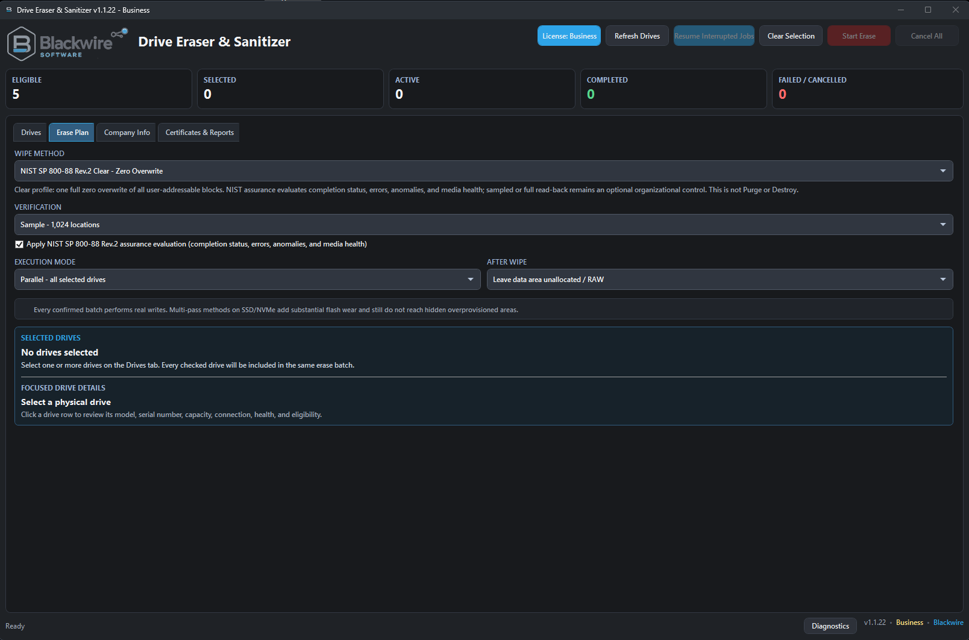Screen dimensions: 969x640
Task: Toggle the NIST SP 800-88 assurance evaluation checkbox
Action: pos(19,244)
